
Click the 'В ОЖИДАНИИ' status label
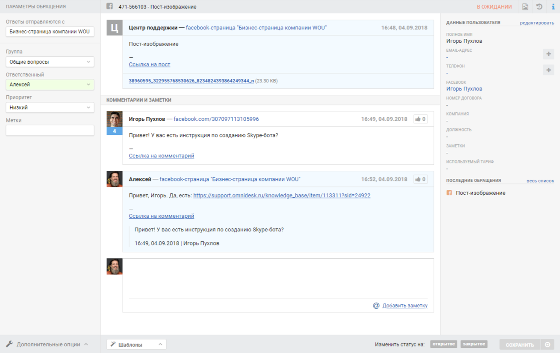[494, 7]
